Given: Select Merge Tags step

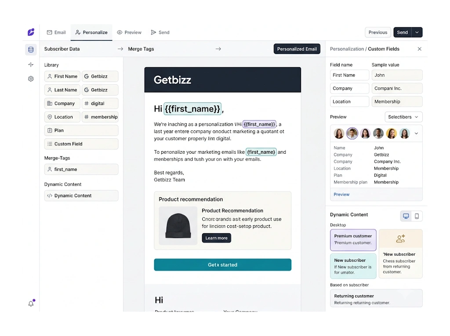Looking at the screenshot, I should coord(141,49).
